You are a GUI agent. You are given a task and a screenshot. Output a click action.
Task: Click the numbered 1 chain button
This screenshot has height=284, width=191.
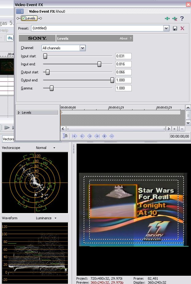click(20, 11)
